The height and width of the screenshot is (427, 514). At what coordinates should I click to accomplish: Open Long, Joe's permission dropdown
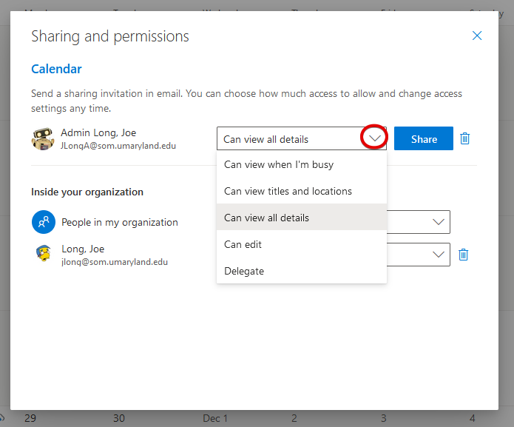pos(438,255)
